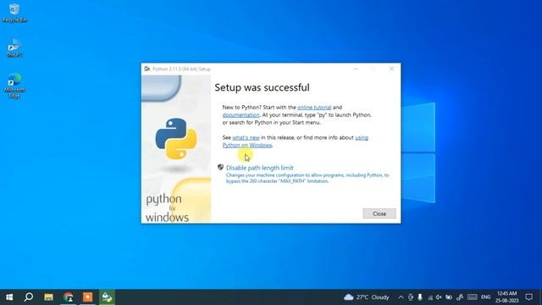Select the Python installer taskbar icon
Viewport: 542px width, 305px height.
[x=108, y=297]
